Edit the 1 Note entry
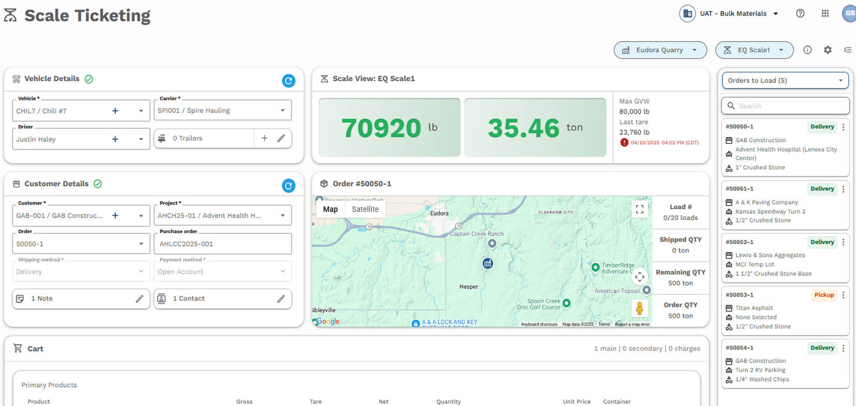 pyautogui.click(x=140, y=299)
